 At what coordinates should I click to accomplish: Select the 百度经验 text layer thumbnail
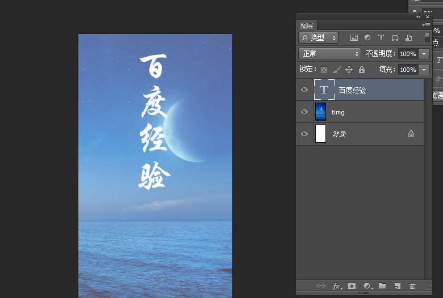tap(324, 90)
